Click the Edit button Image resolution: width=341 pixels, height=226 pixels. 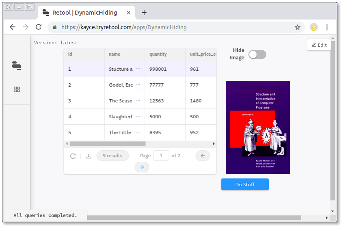[319, 45]
